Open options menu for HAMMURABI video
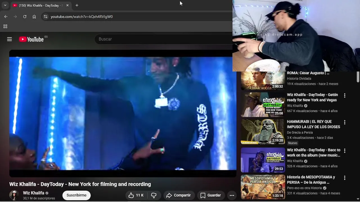The width and height of the screenshot is (360, 202). 345,122
